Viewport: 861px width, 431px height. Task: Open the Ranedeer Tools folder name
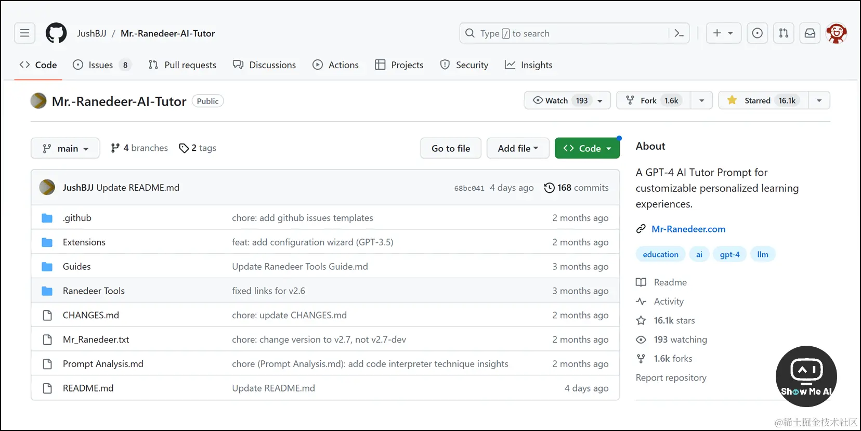[x=94, y=291]
